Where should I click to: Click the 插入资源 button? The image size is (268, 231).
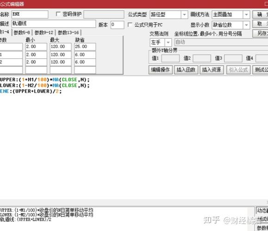212,70
